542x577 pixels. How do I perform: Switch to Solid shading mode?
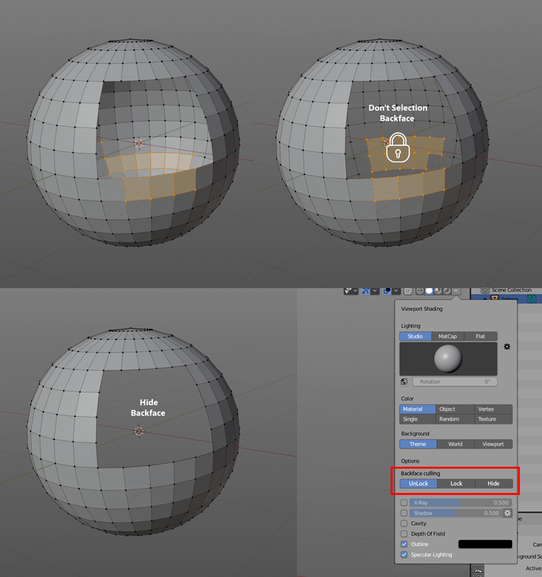coord(429,291)
